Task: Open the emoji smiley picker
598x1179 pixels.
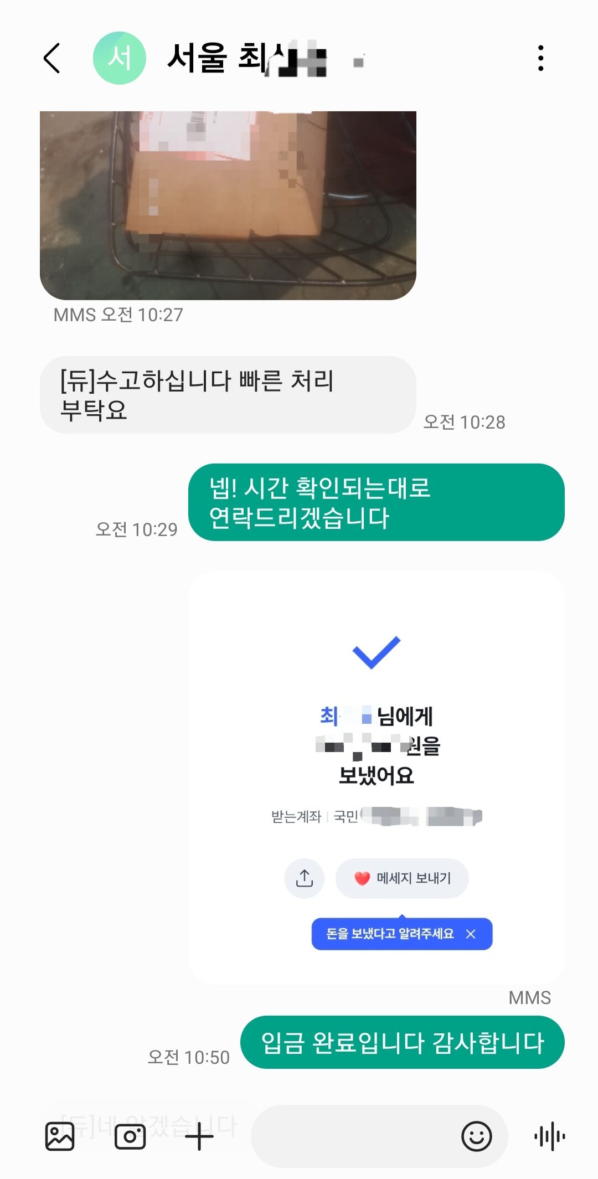Action: pos(476,1136)
